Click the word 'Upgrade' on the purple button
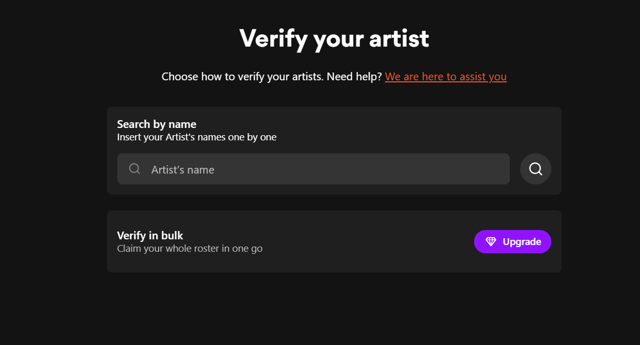The image size is (640, 345). click(x=522, y=242)
